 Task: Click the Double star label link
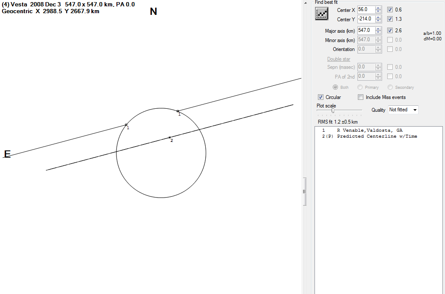(339, 59)
